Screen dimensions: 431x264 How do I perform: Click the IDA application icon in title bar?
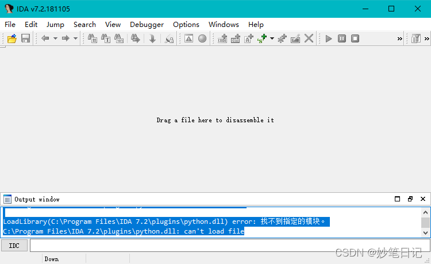click(9, 9)
